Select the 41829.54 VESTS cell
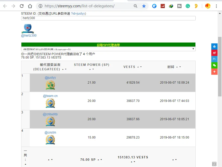The image size is (222, 167). (x=133, y=83)
